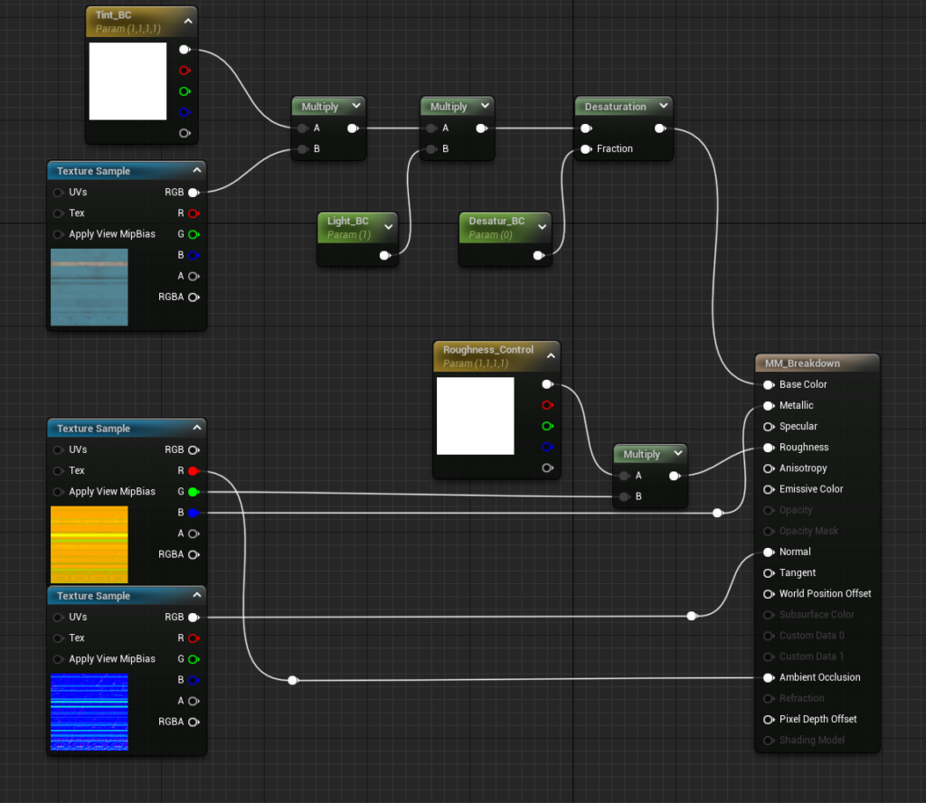The width and height of the screenshot is (926, 803).
Task: Click the red output pin on Tint_BC
Action: tap(184, 71)
